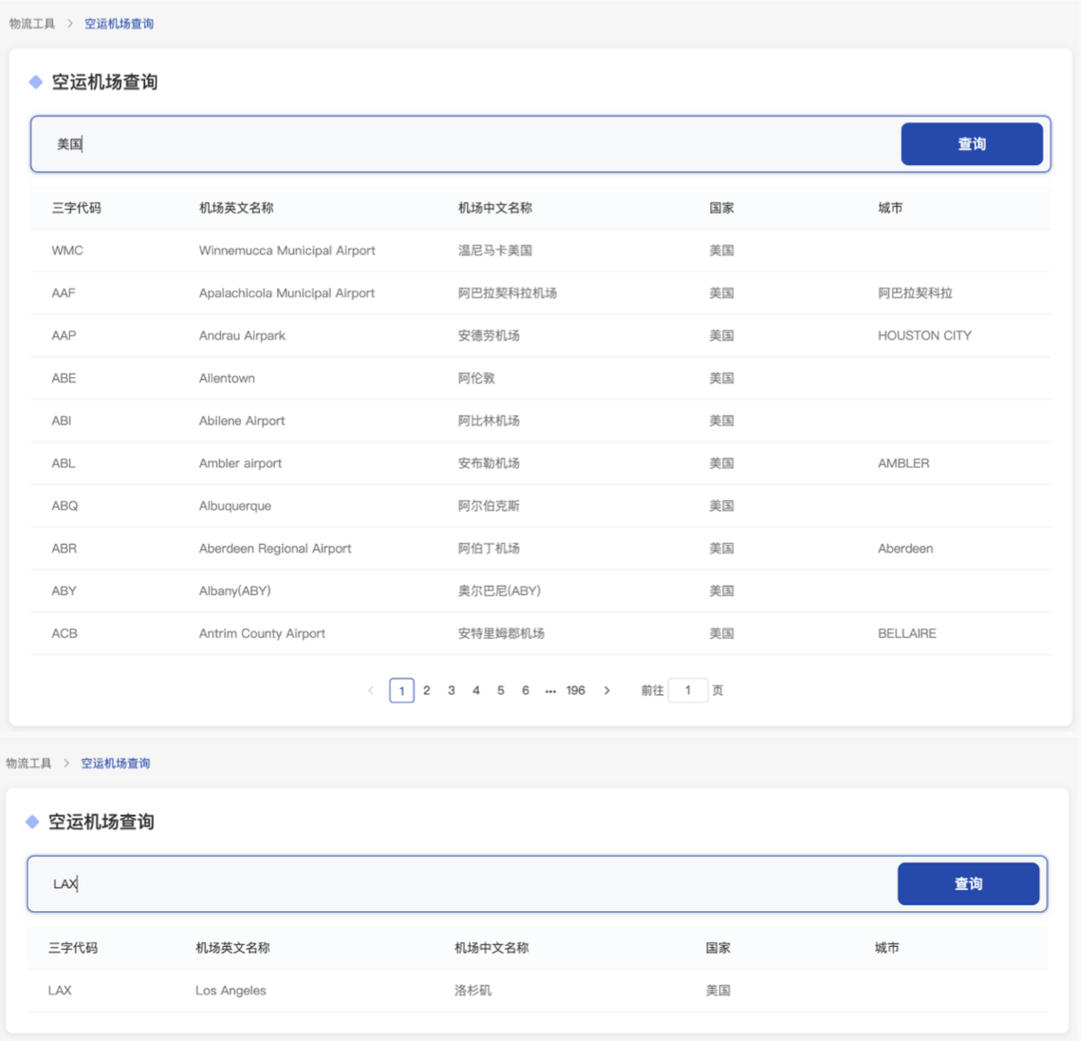Screen dimensions: 1081x1041
Task: Open page 5 of airport results
Action: point(500,691)
